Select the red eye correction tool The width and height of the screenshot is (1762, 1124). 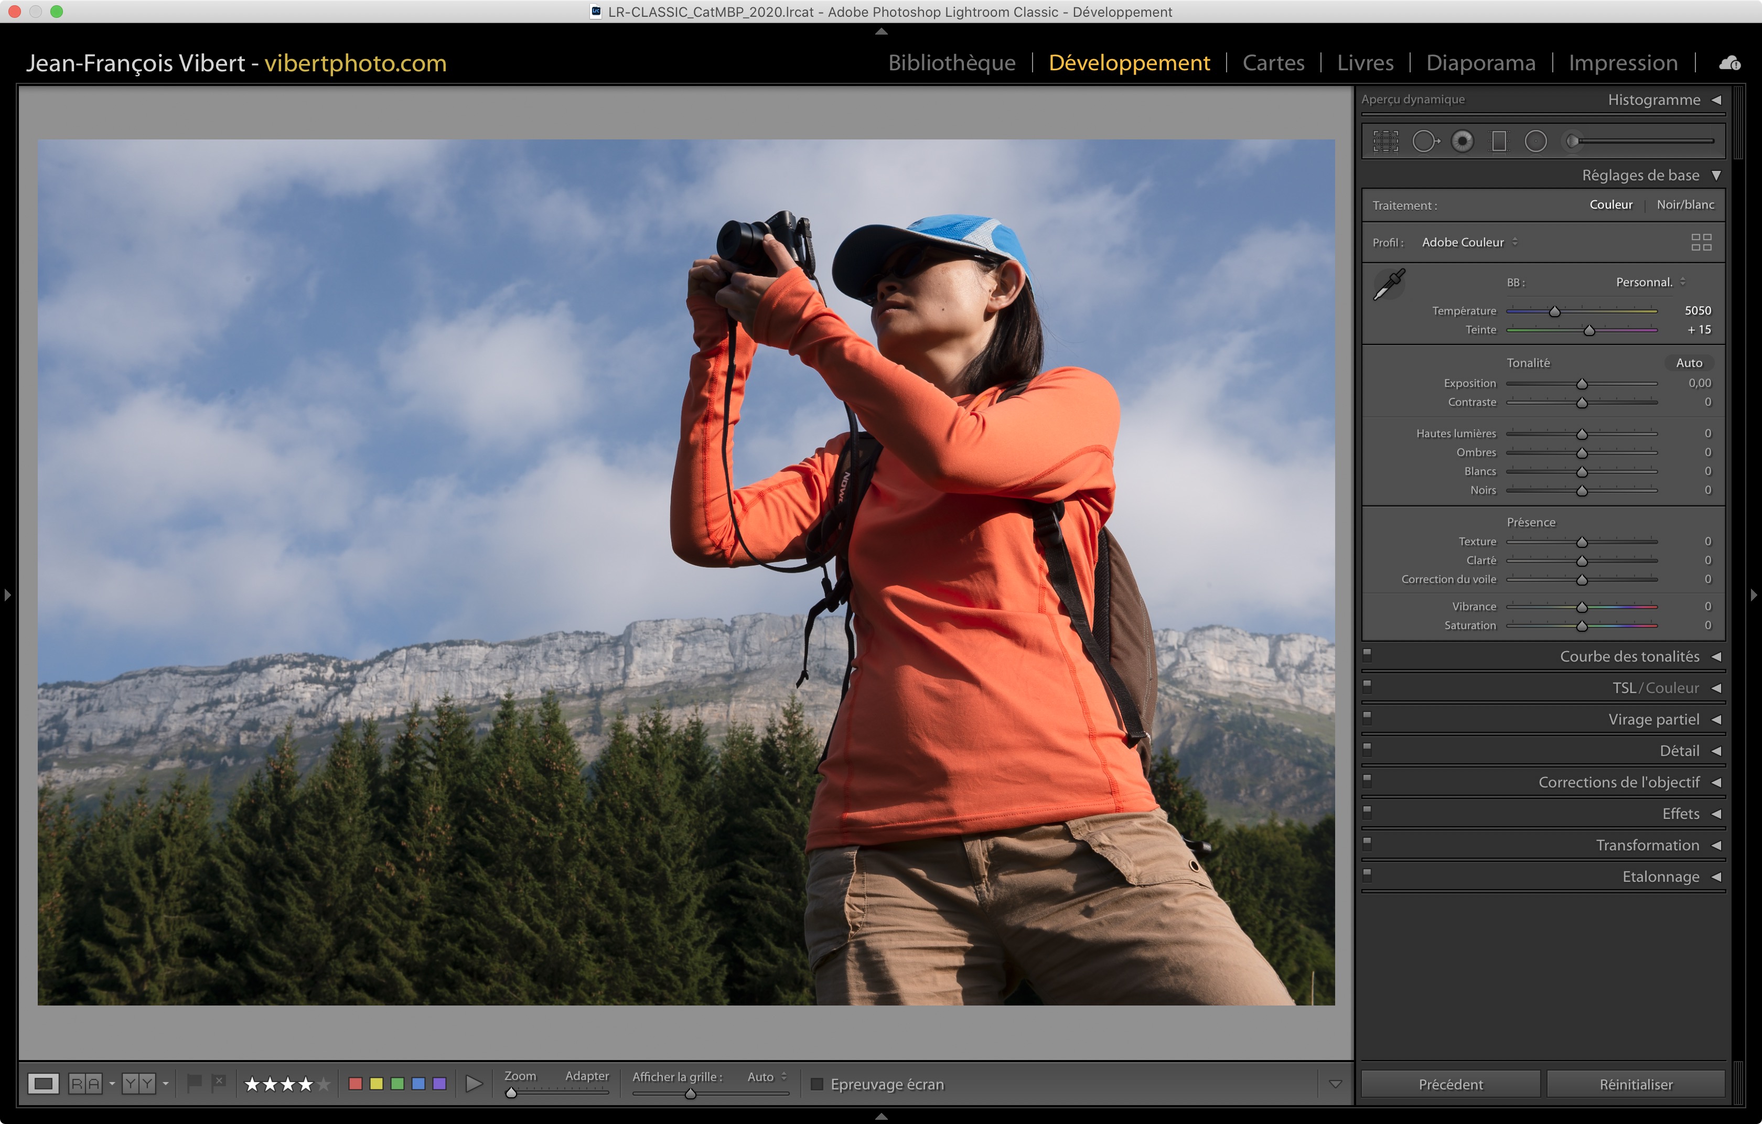click(1462, 141)
